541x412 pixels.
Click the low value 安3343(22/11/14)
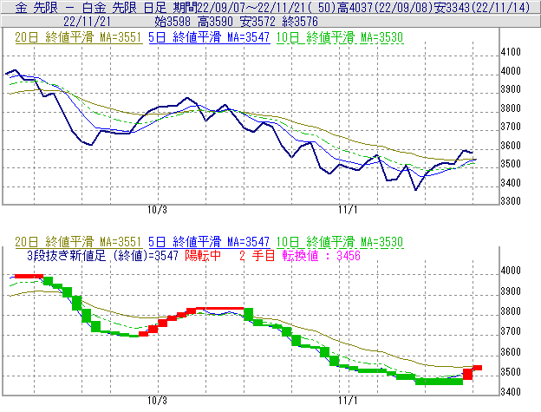coord(482,7)
